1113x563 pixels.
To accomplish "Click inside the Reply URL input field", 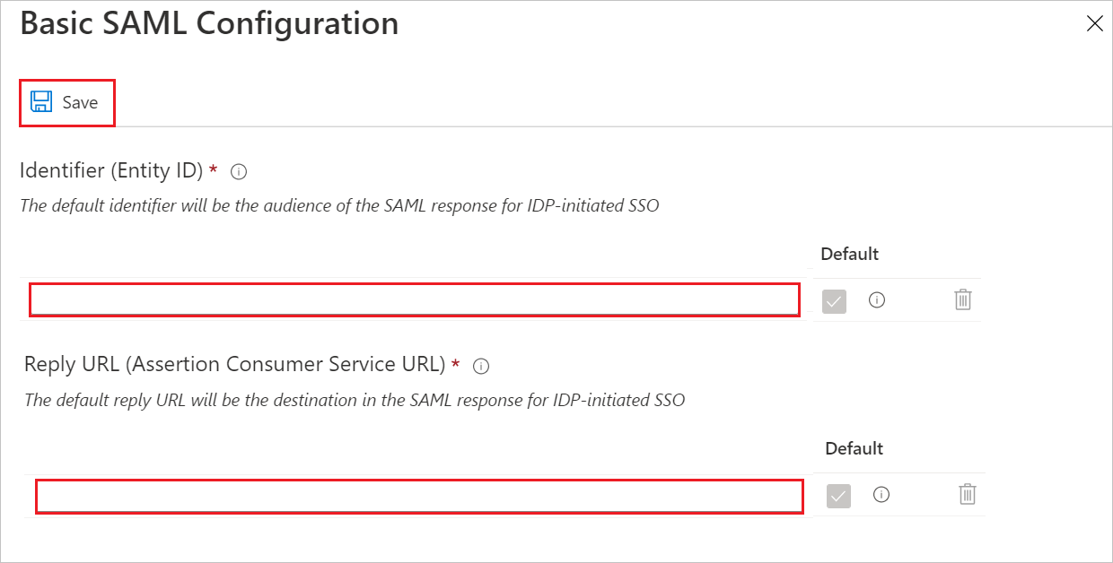I will [x=417, y=496].
